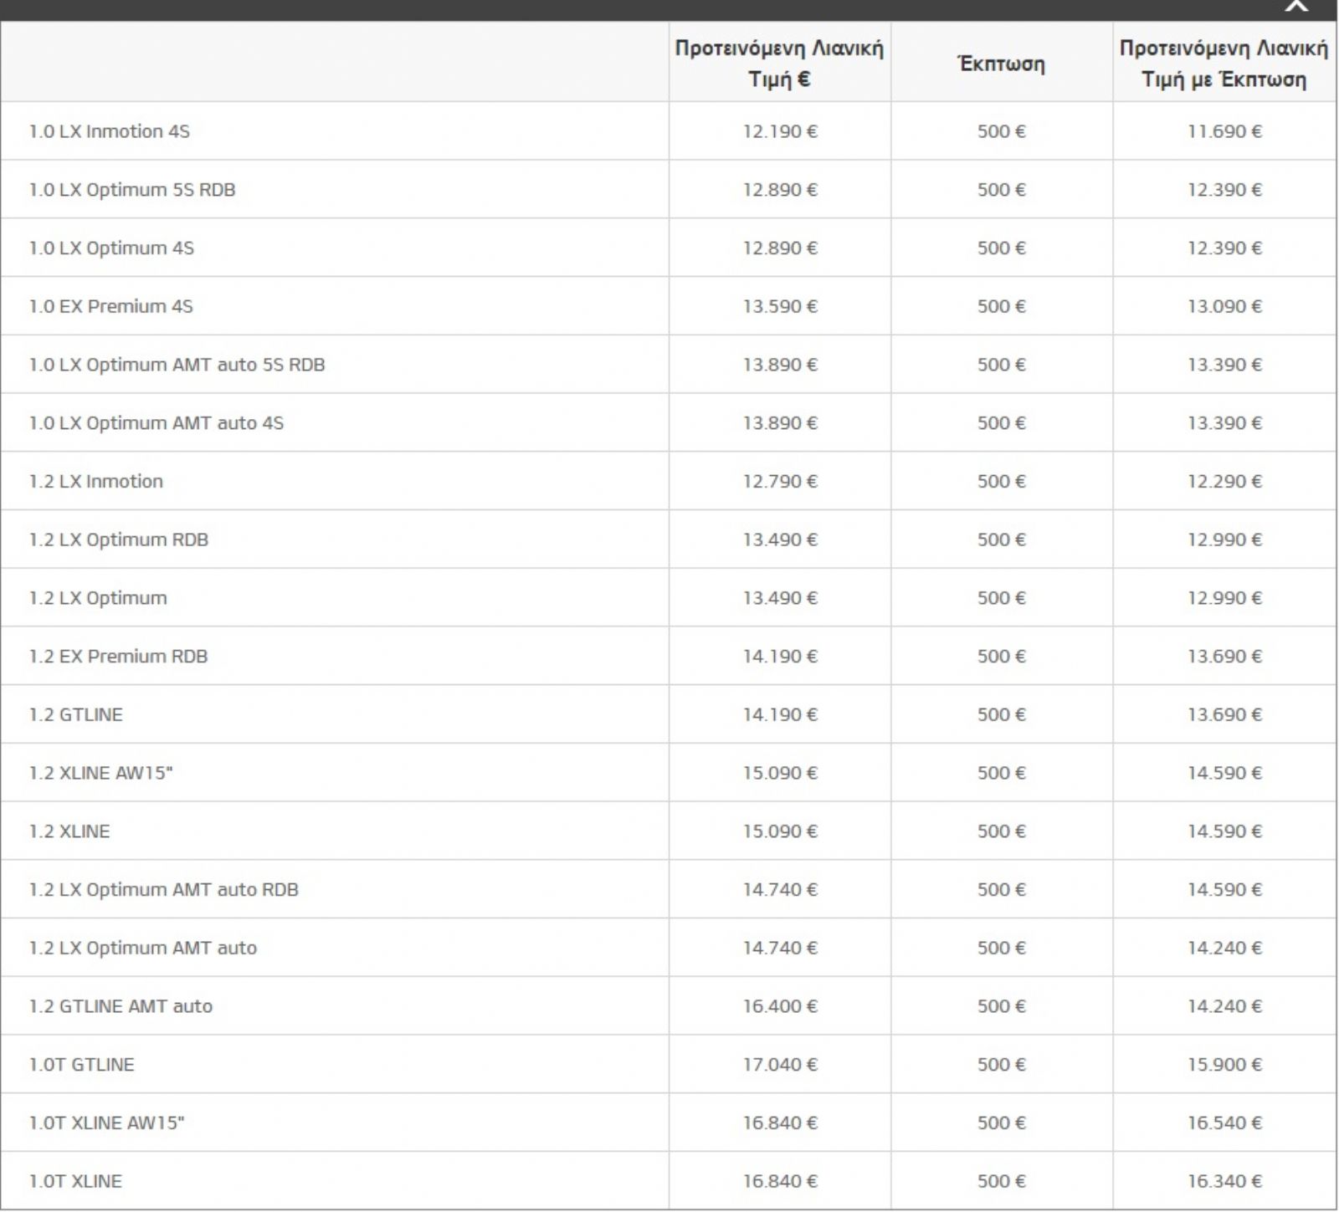The image size is (1339, 1212).
Task: Click Προτεινόμενη Λιανική Τιμή € column header
Action: 779,64
